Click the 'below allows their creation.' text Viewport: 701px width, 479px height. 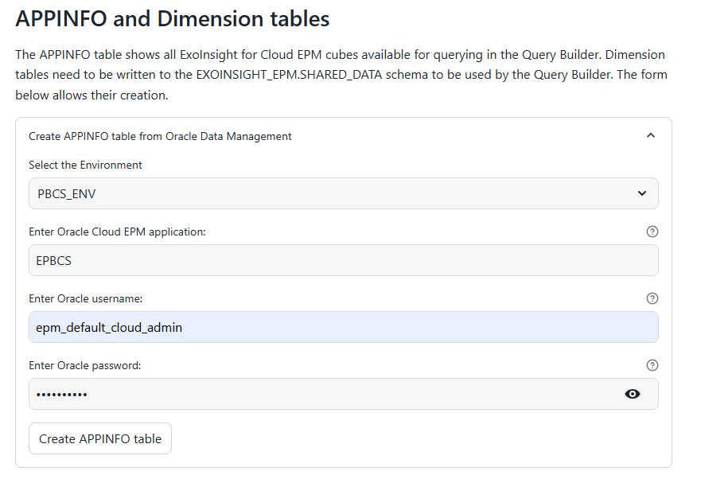(92, 95)
